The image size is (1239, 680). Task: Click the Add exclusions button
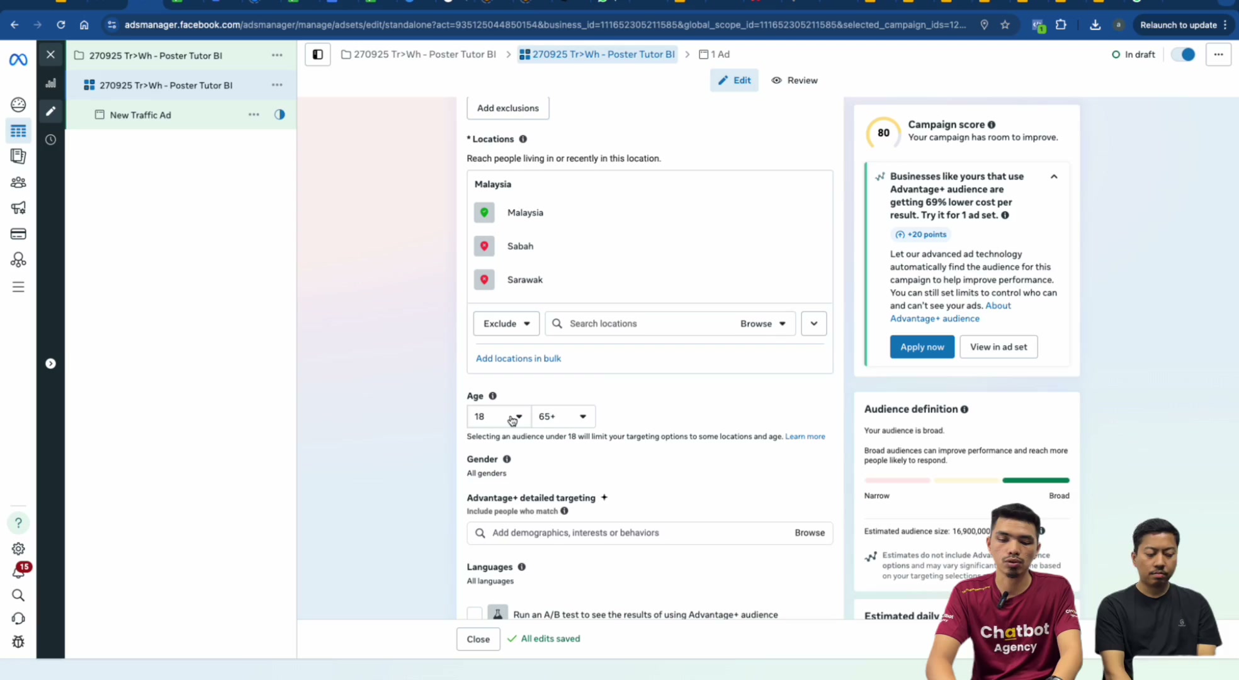[x=507, y=108]
